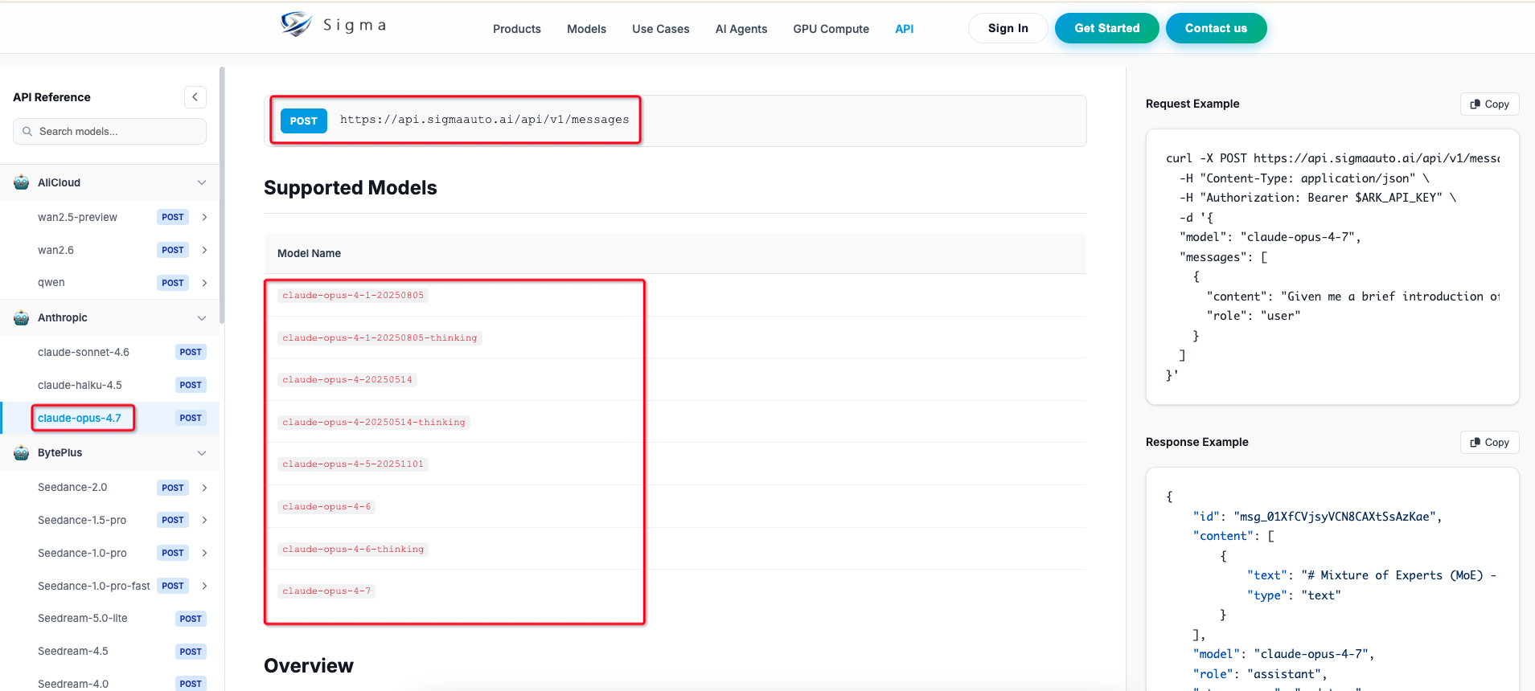This screenshot has width=1535, height=691.
Task: Open the AI Agents menu
Action: [x=741, y=29]
